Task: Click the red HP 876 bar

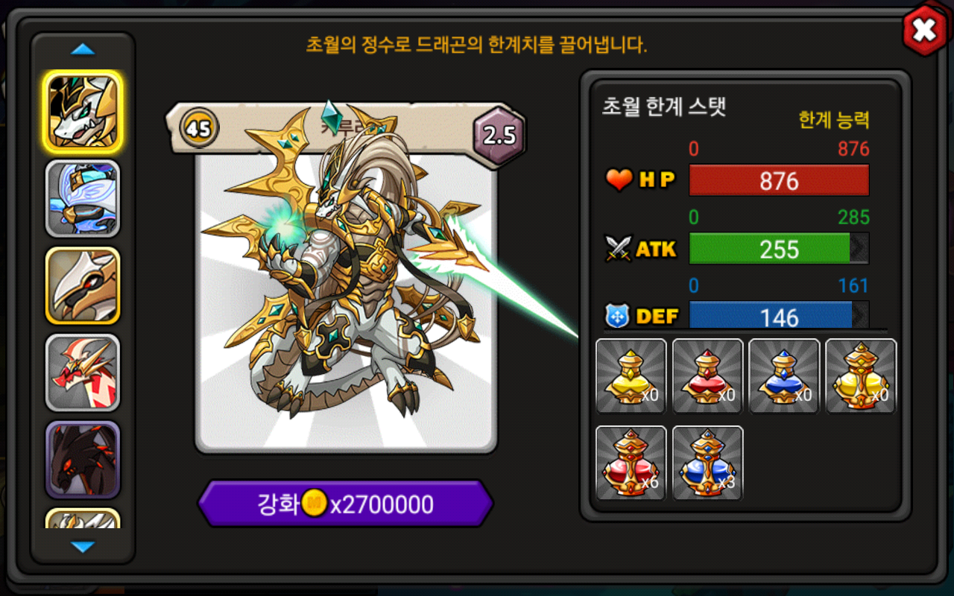Action: pyautogui.click(x=779, y=180)
